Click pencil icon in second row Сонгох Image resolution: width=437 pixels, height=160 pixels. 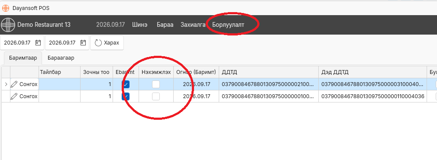tap(14, 96)
